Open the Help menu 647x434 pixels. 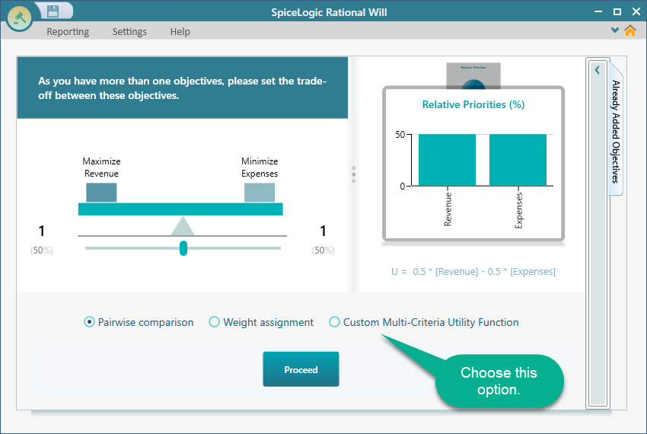(x=180, y=32)
